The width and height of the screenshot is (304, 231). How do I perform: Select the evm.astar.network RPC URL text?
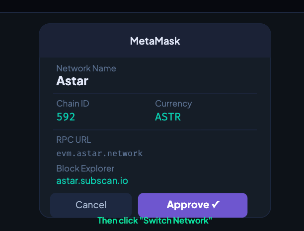99,153
